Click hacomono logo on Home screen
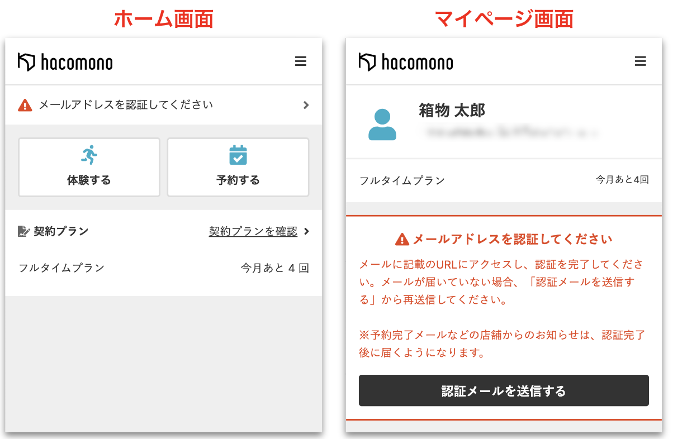 point(65,62)
